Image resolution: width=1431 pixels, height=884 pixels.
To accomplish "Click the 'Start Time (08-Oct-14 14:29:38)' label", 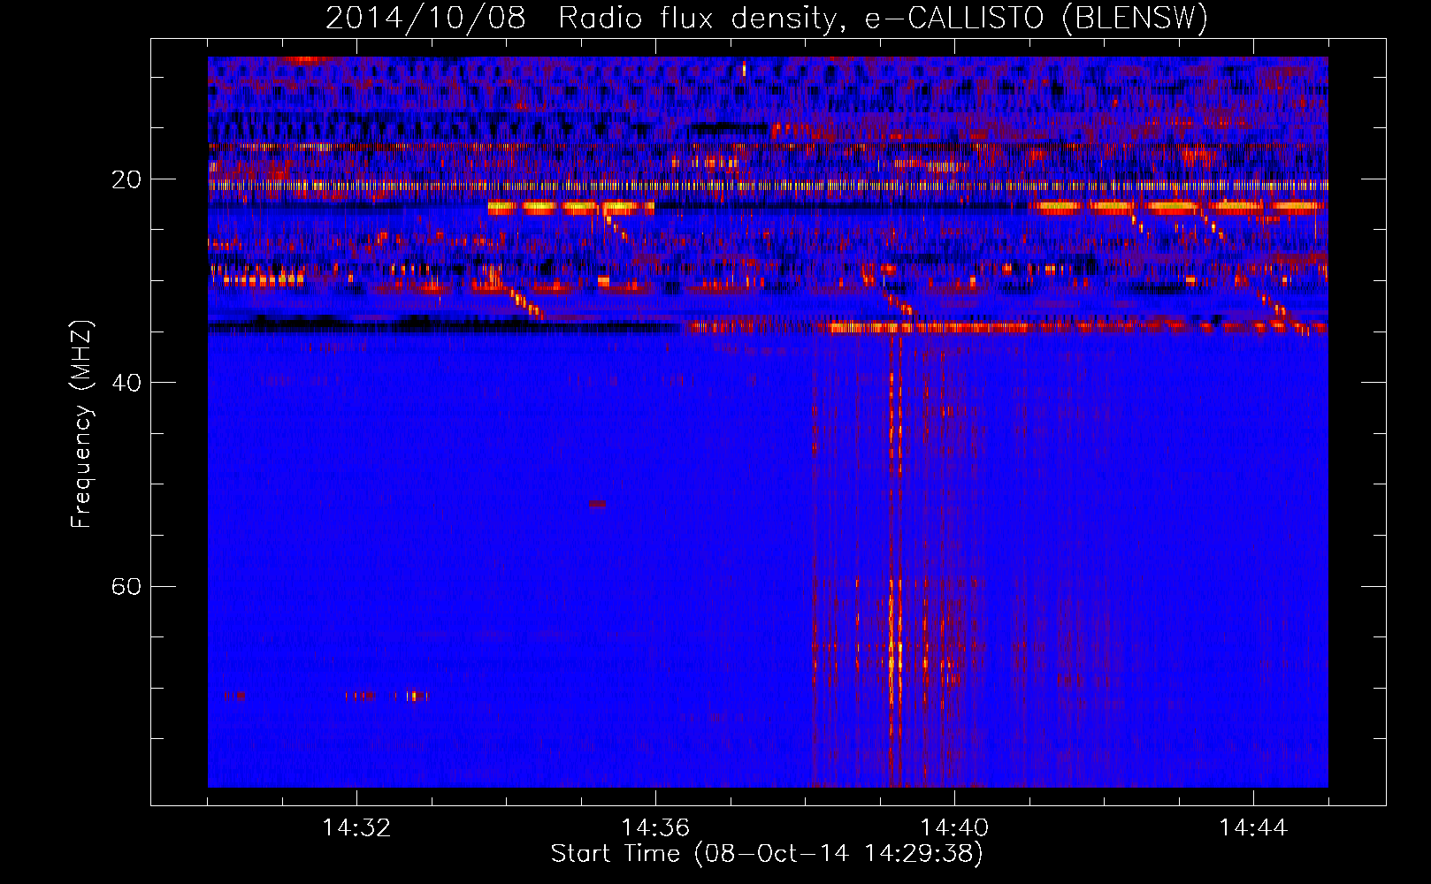I will click(767, 853).
